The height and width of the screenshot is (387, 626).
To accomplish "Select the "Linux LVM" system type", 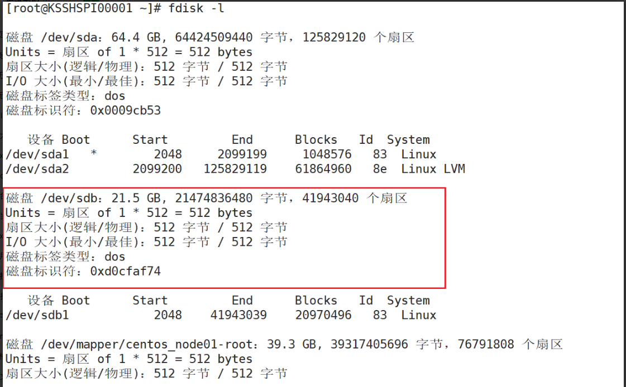I will tap(433, 169).
